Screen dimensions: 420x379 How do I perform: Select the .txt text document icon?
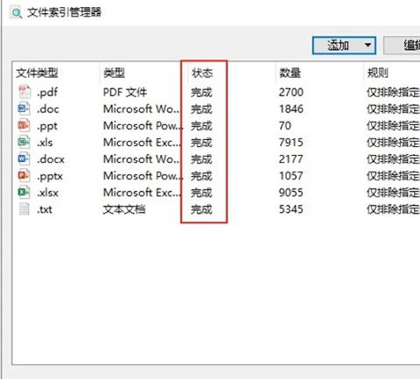pos(24,209)
